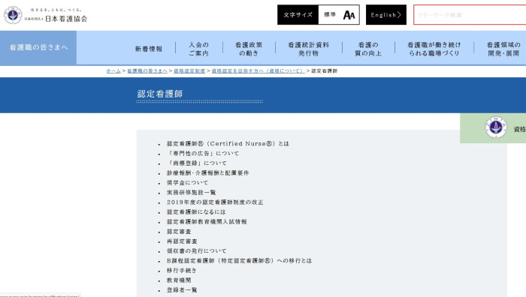Open the 移行手続き link
This screenshot has height=297, width=526.
[x=182, y=270]
